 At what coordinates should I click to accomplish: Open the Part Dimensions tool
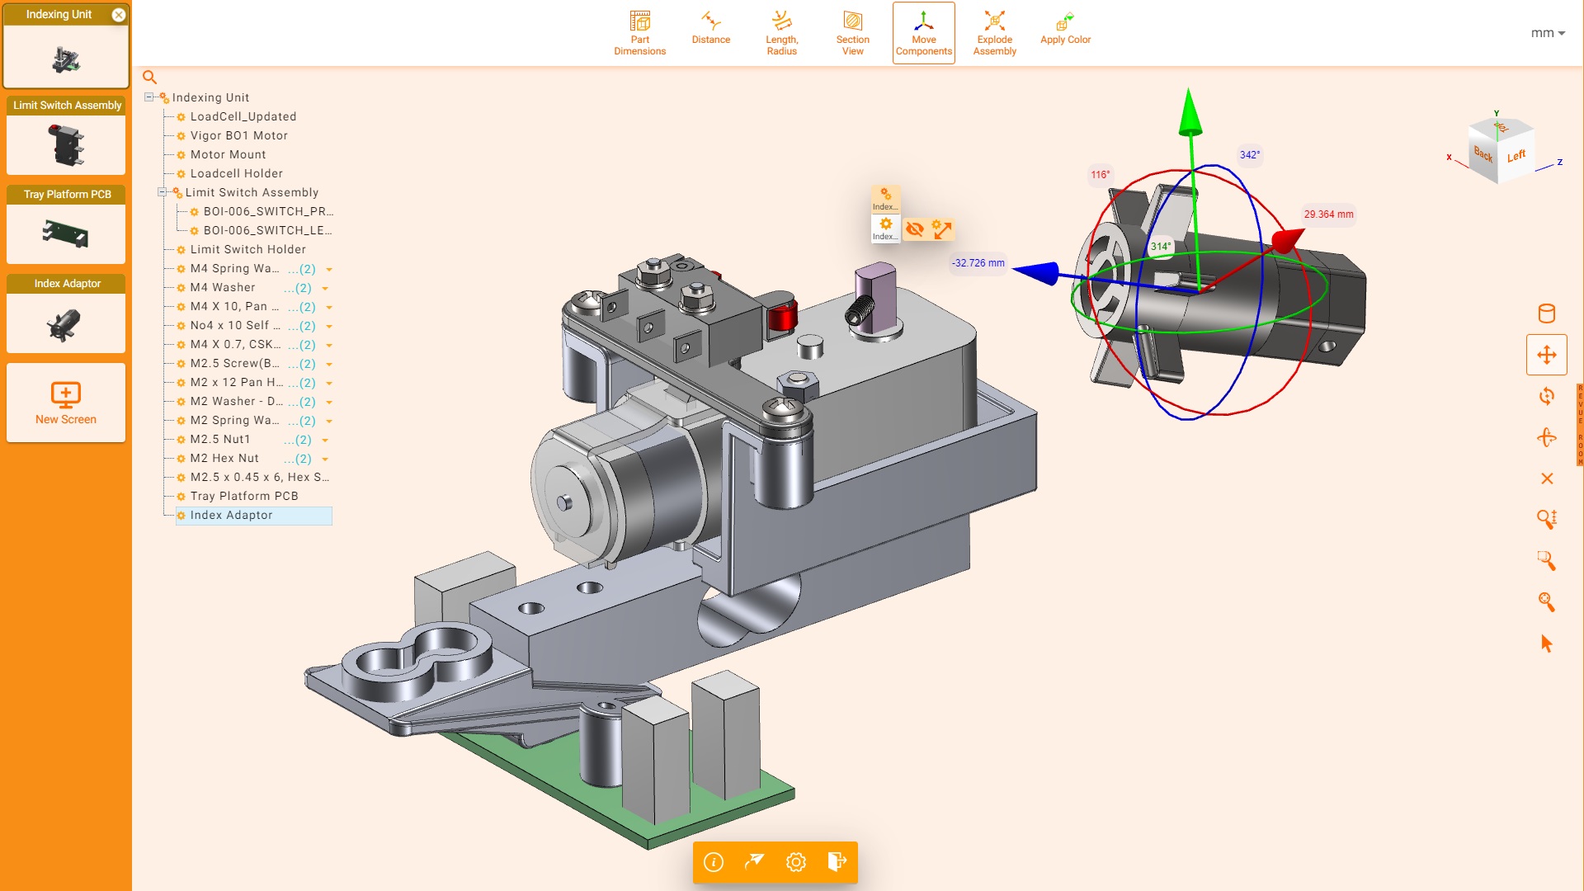pos(639,33)
